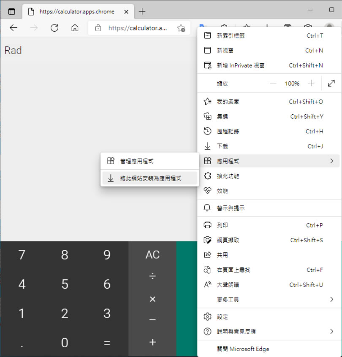Open 我的最愛 (favorites) menu item
The width and height of the screenshot is (342, 357).
[269, 102]
